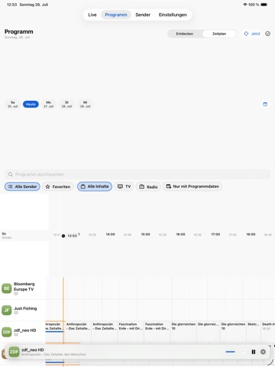Switch to the Entdecken view
The width and height of the screenshot is (275, 367).
click(185, 34)
